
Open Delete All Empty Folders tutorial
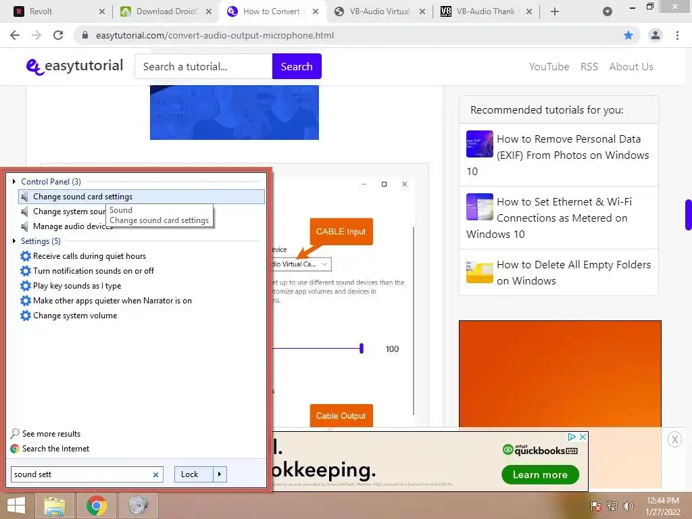(x=559, y=272)
